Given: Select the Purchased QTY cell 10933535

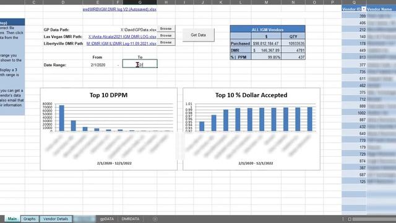Looking at the screenshot, I should [293, 43].
